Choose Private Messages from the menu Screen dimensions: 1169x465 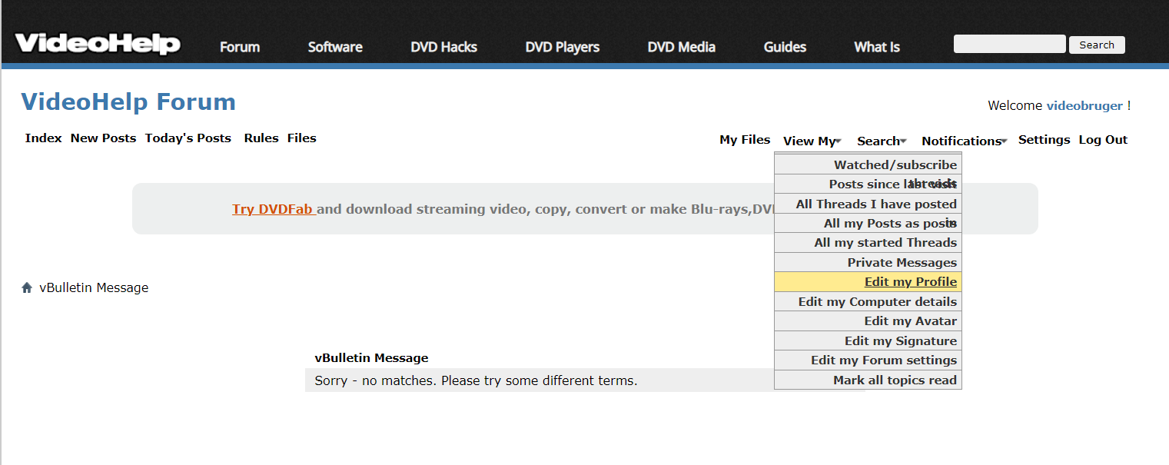[902, 263]
